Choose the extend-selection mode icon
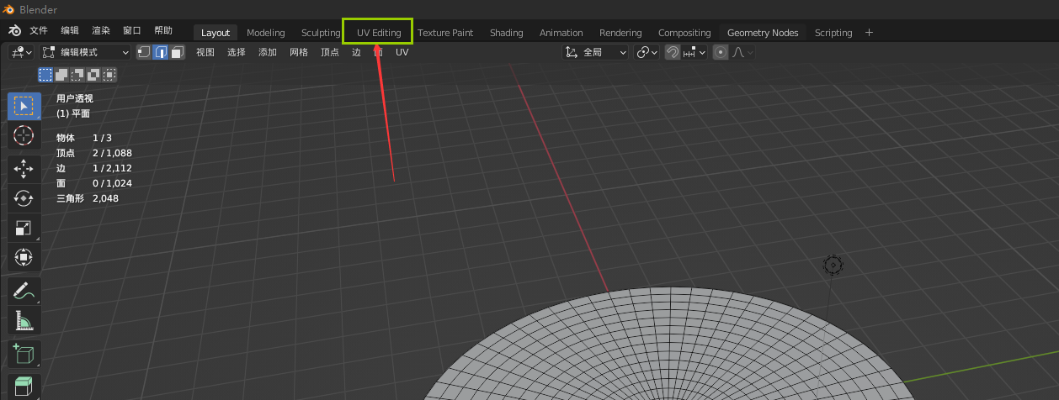The height and width of the screenshot is (400, 1059). coord(61,75)
